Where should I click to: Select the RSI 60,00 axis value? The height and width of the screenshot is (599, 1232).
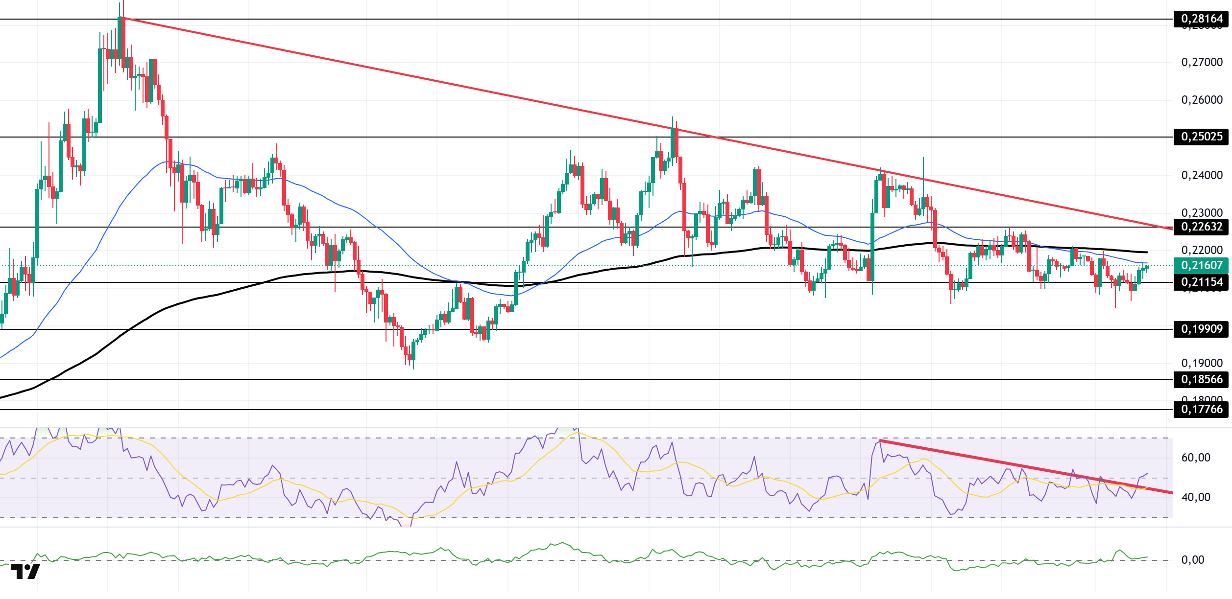tap(1196, 458)
